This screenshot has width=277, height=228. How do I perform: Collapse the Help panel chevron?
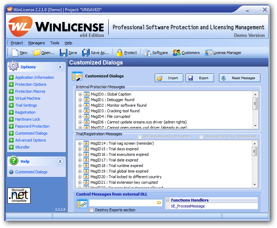(x=60, y=161)
